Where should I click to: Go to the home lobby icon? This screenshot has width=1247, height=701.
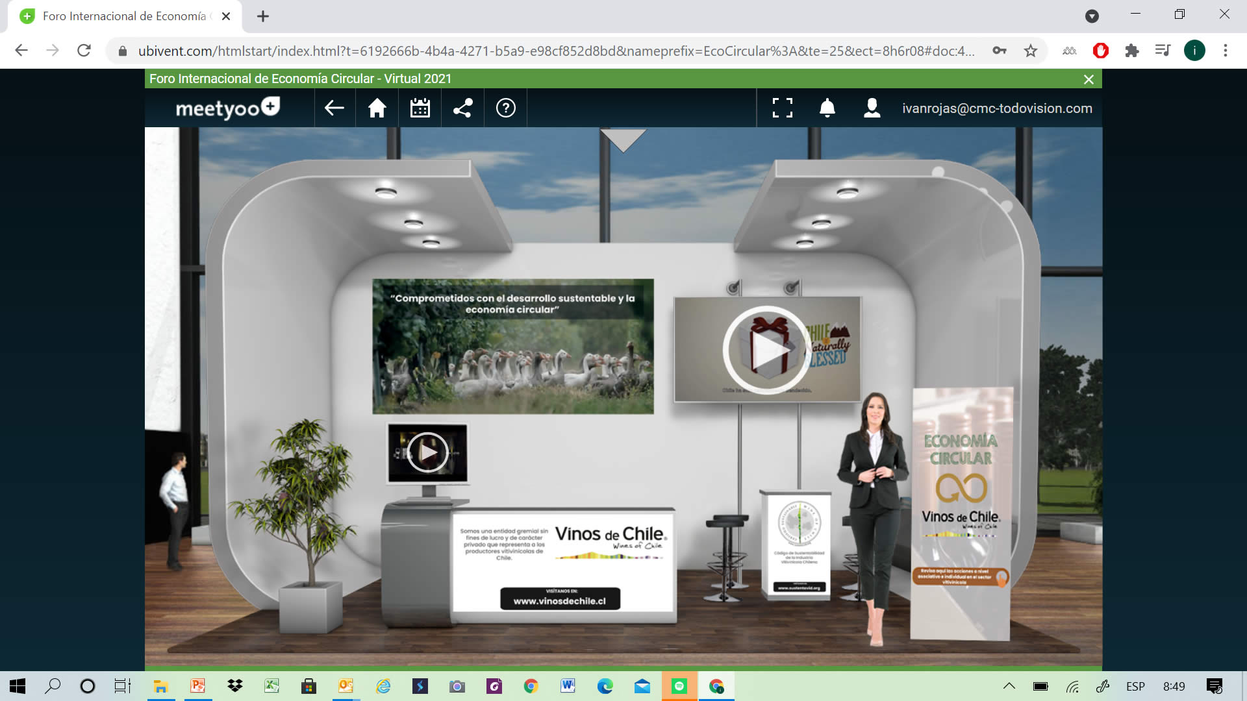[x=377, y=108]
